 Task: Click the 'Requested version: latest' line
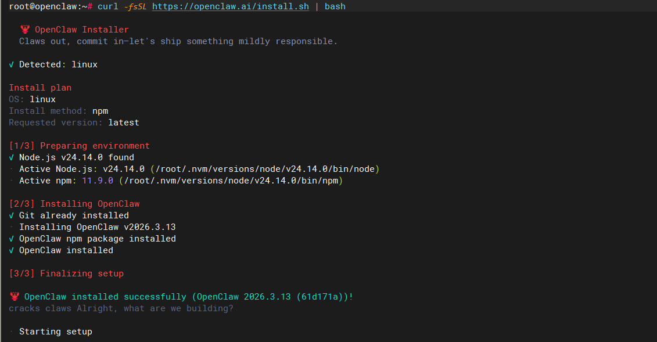point(74,123)
